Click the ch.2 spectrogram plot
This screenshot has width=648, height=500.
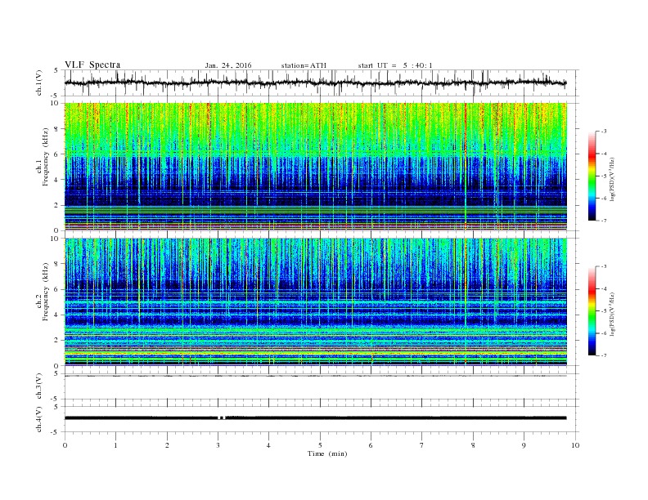point(316,301)
